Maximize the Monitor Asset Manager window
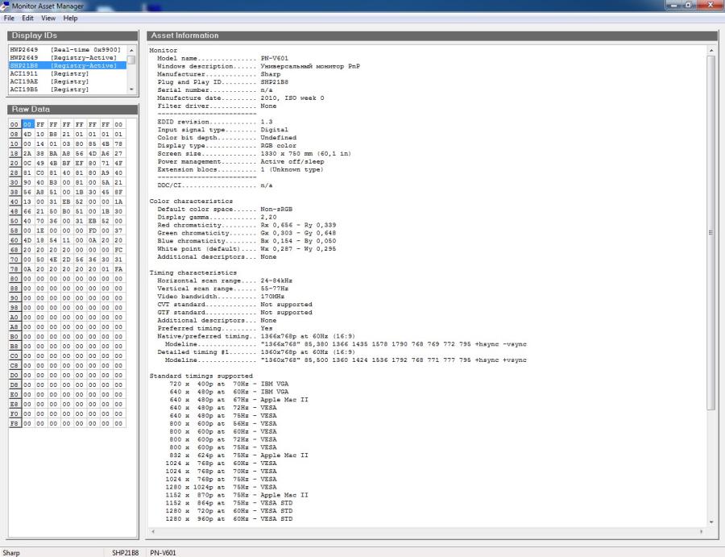The height and width of the screenshot is (557, 725). point(690,5)
